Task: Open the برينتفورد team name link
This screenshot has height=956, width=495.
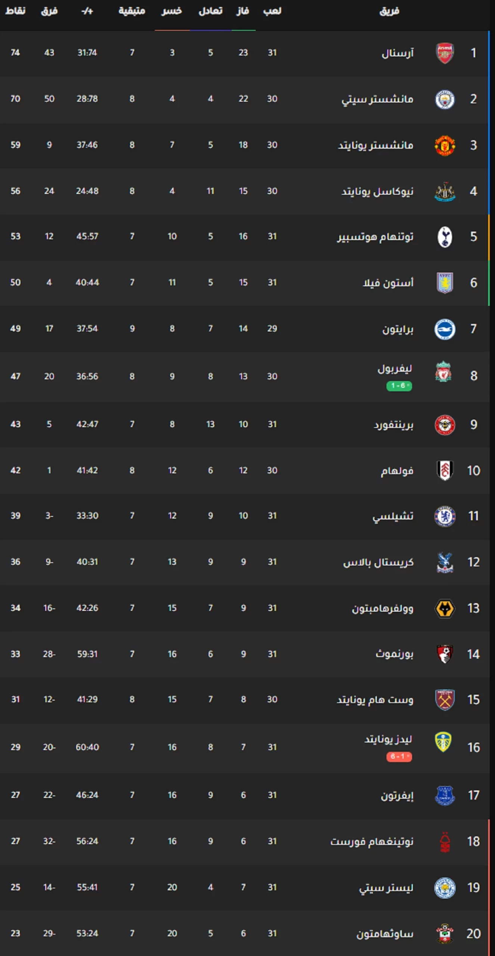Action: (x=393, y=425)
